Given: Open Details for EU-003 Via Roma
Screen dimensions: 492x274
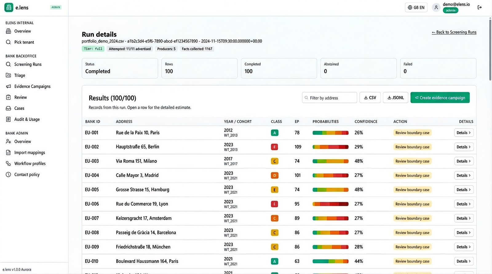Looking at the screenshot, I should pos(464,161).
